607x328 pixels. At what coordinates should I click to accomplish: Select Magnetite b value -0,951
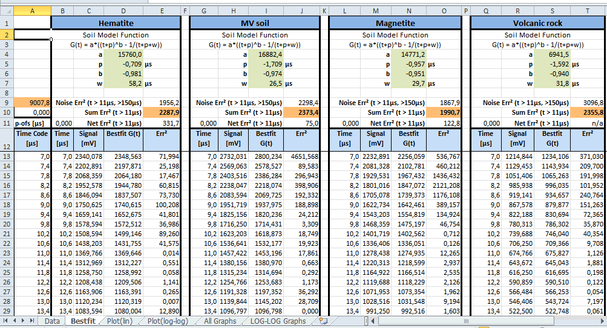[408, 74]
